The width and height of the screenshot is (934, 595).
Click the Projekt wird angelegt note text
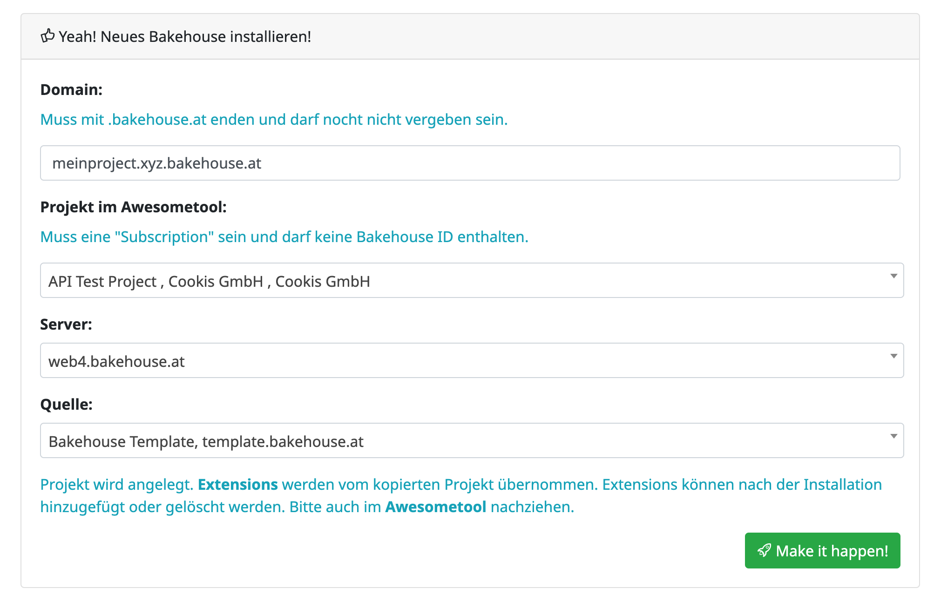[x=116, y=485]
